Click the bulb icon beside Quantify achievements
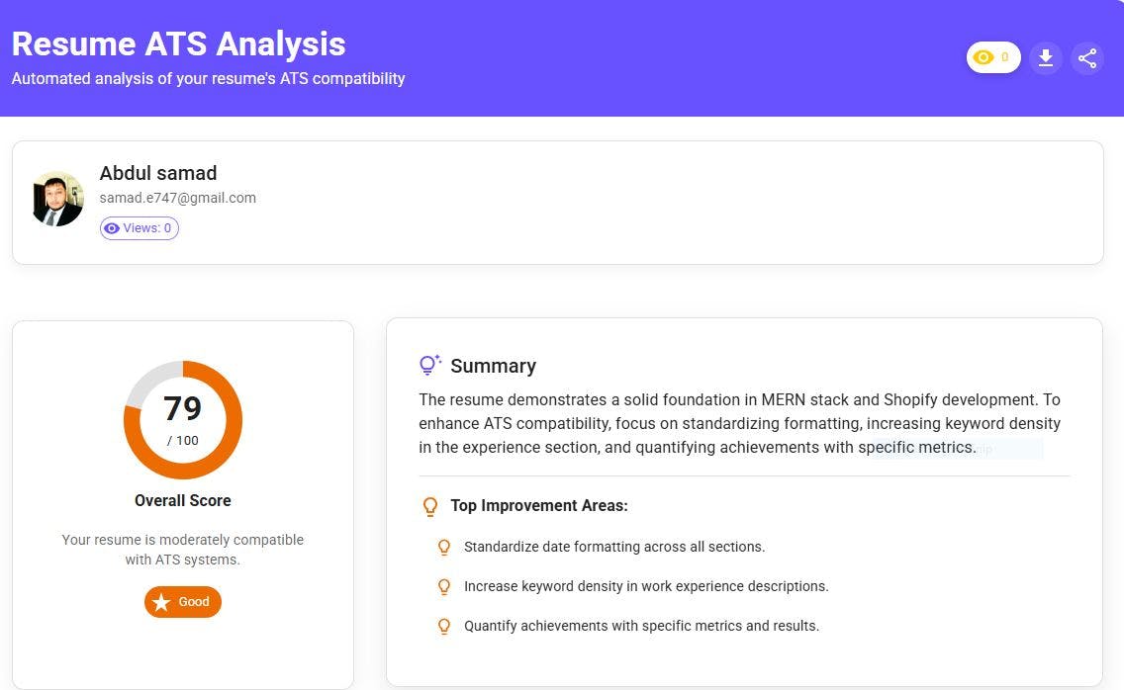Image resolution: width=1124 pixels, height=690 pixels. pos(444,626)
